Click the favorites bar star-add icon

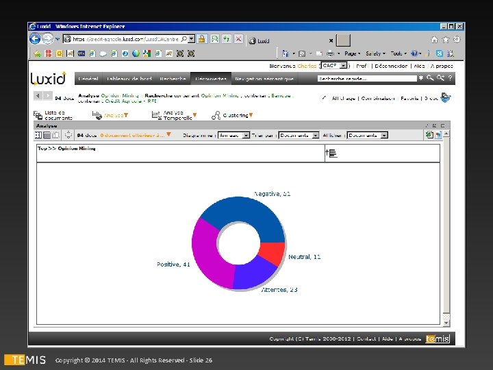point(38,53)
